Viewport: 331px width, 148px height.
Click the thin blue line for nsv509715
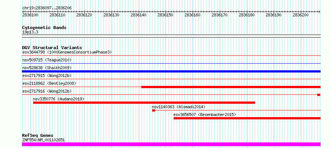[x=171, y=63]
